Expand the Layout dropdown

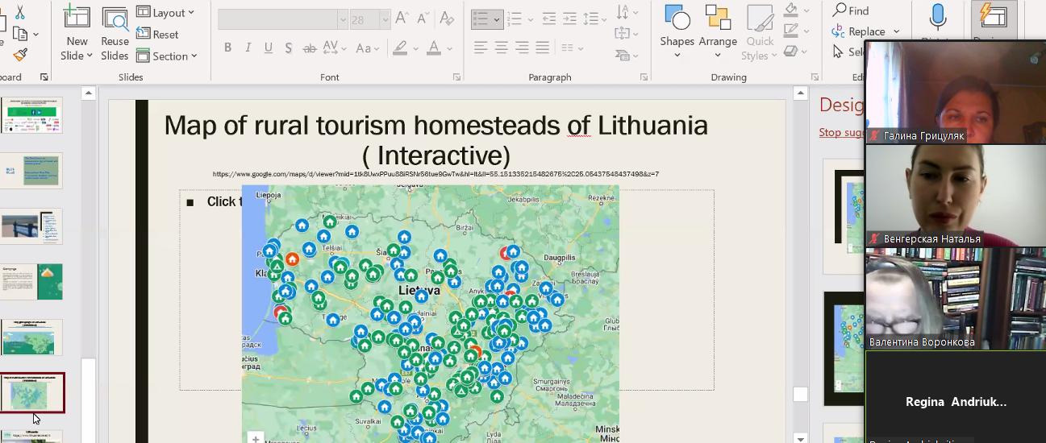click(165, 12)
